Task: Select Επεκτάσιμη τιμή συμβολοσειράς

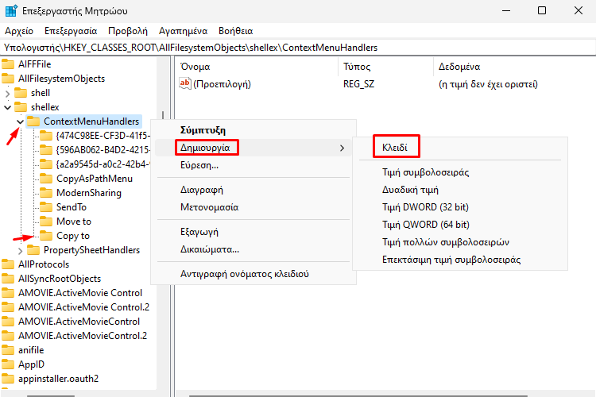Action: click(x=460, y=260)
